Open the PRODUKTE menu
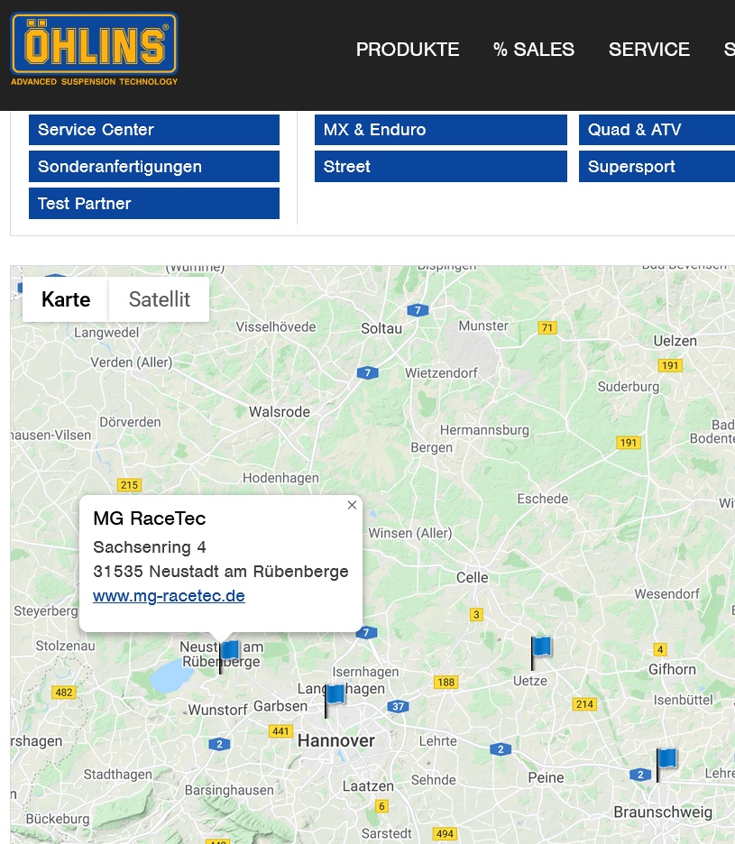The height and width of the screenshot is (844, 735). click(x=408, y=50)
